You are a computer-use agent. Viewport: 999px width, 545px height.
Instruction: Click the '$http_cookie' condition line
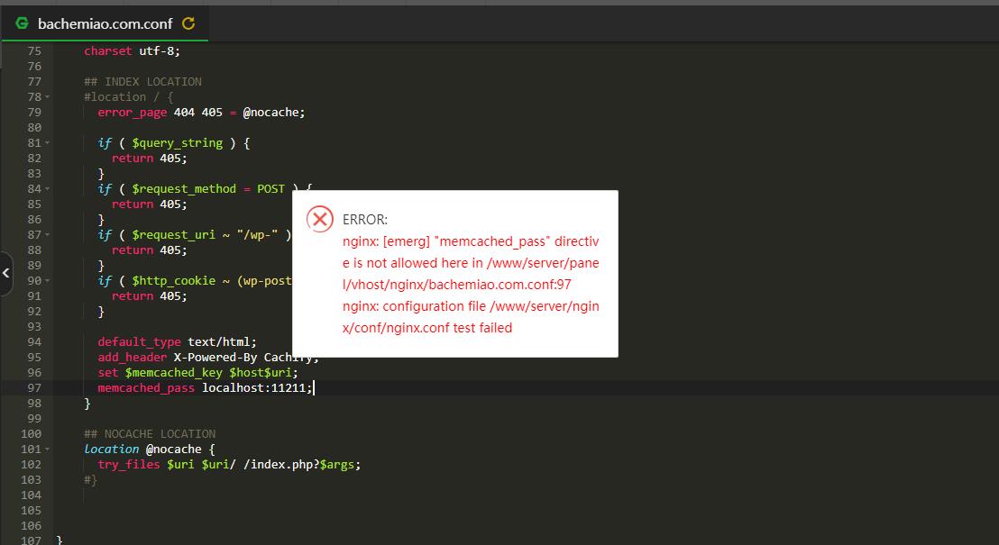click(x=195, y=280)
